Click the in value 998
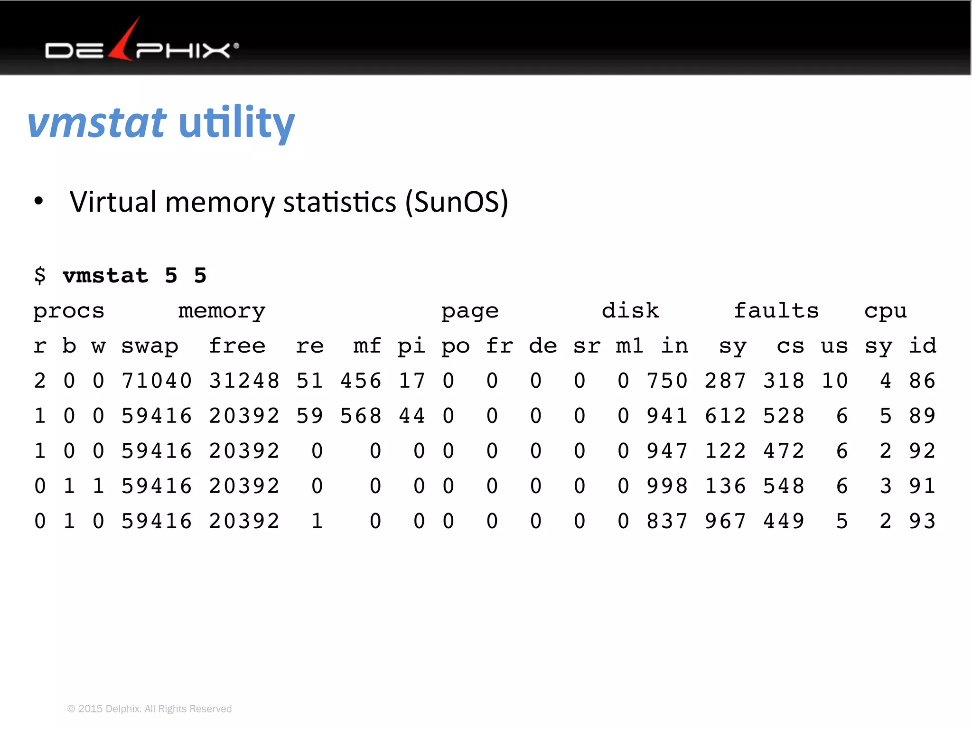This screenshot has width=972, height=729. click(667, 486)
